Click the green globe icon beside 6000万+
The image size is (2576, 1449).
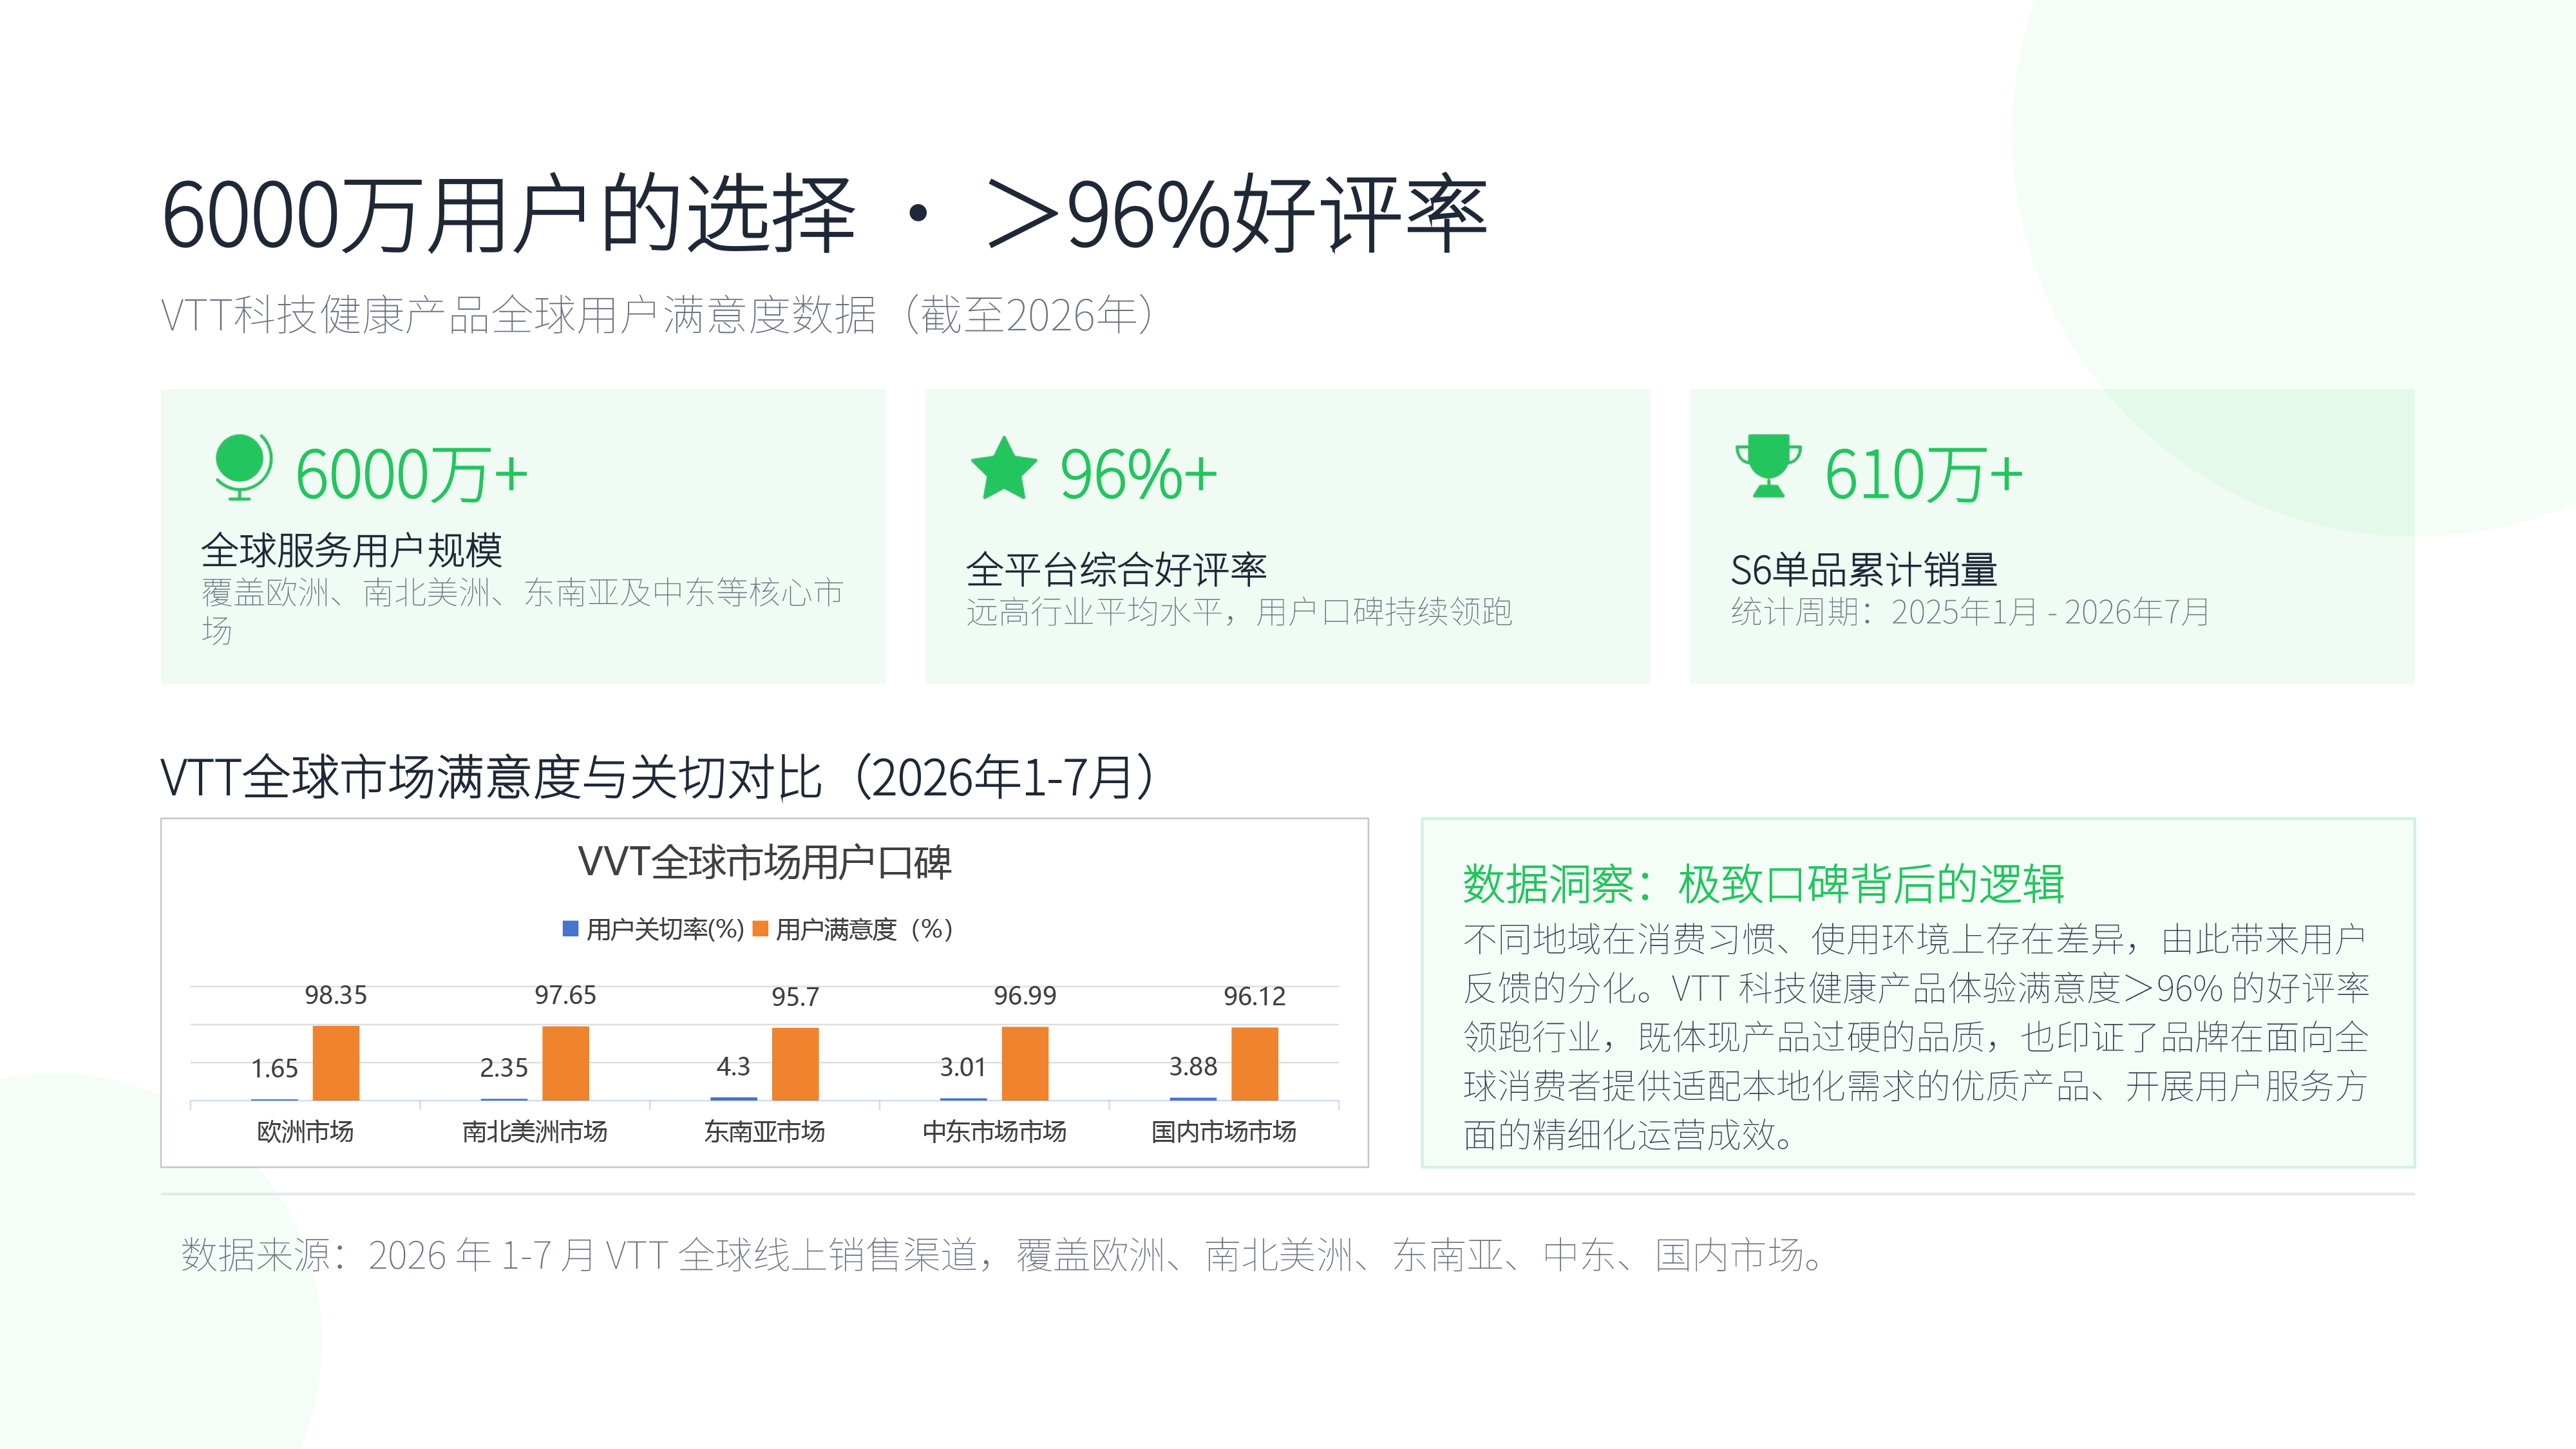pos(243,467)
